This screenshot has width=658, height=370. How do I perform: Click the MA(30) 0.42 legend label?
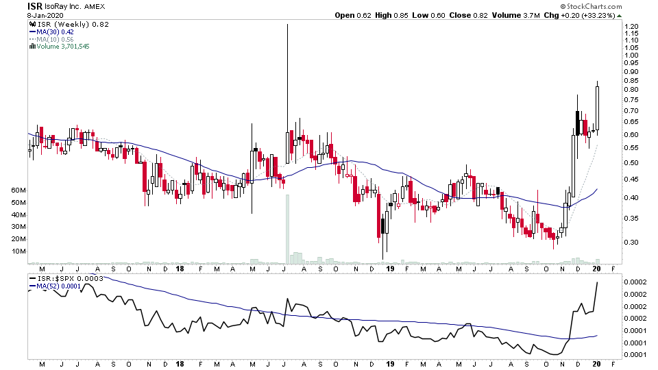(x=55, y=32)
